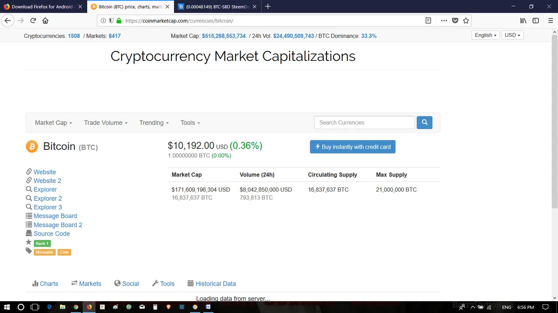
Task: Open the Tools tab below stats
Action: coord(163,283)
